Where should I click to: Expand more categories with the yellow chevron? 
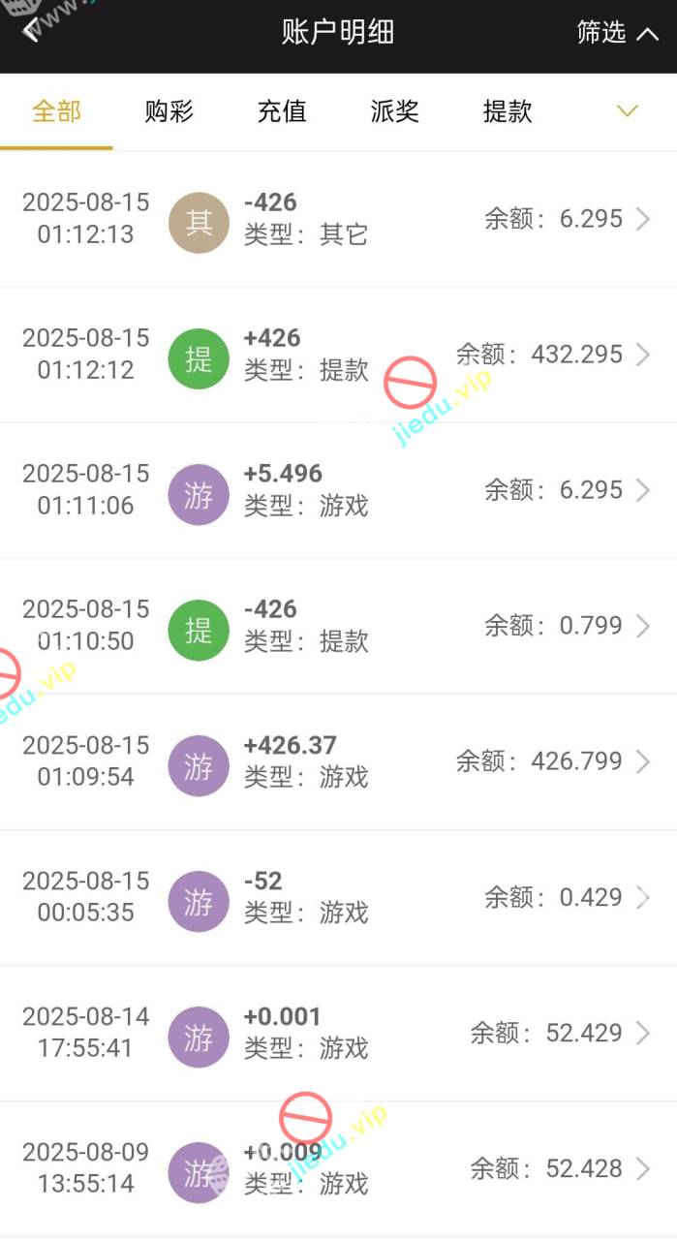(628, 111)
